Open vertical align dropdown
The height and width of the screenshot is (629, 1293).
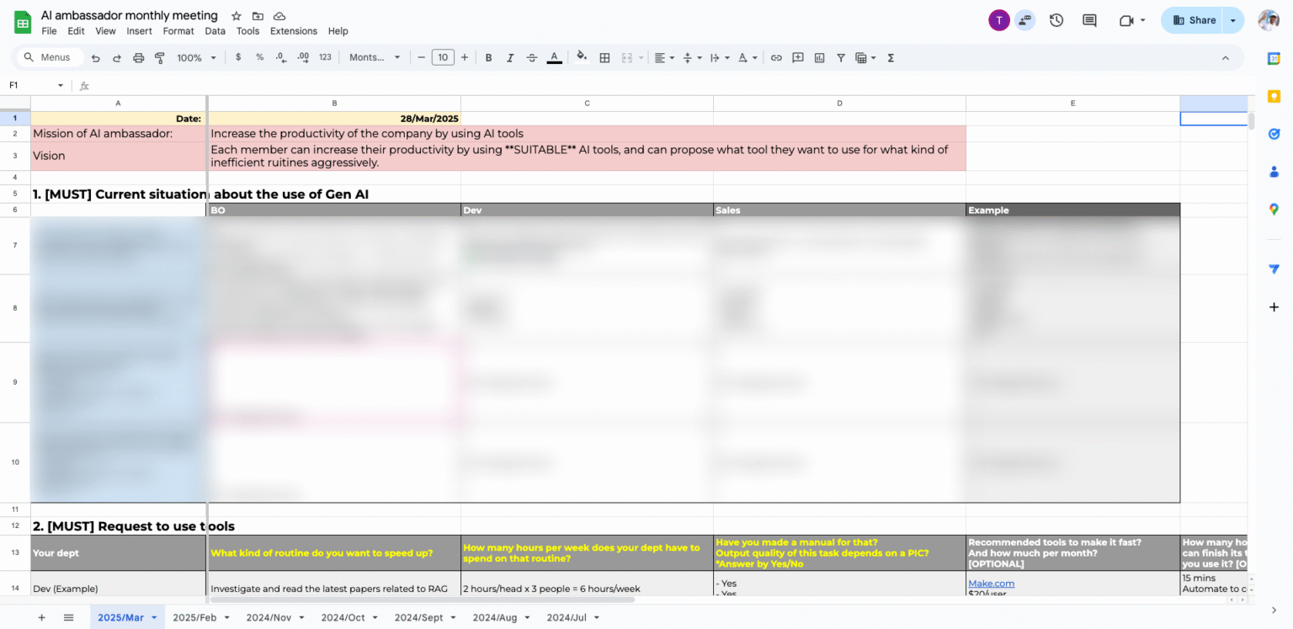(691, 58)
